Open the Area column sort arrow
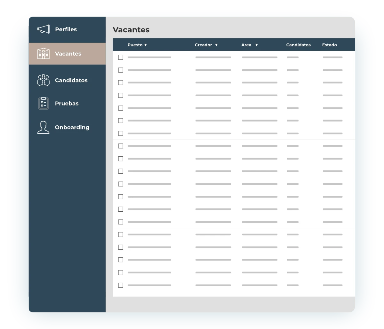 pos(257,45)
